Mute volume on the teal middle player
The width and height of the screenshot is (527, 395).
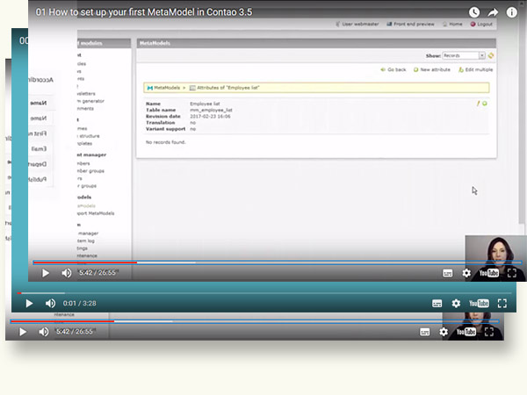(50, 304)
